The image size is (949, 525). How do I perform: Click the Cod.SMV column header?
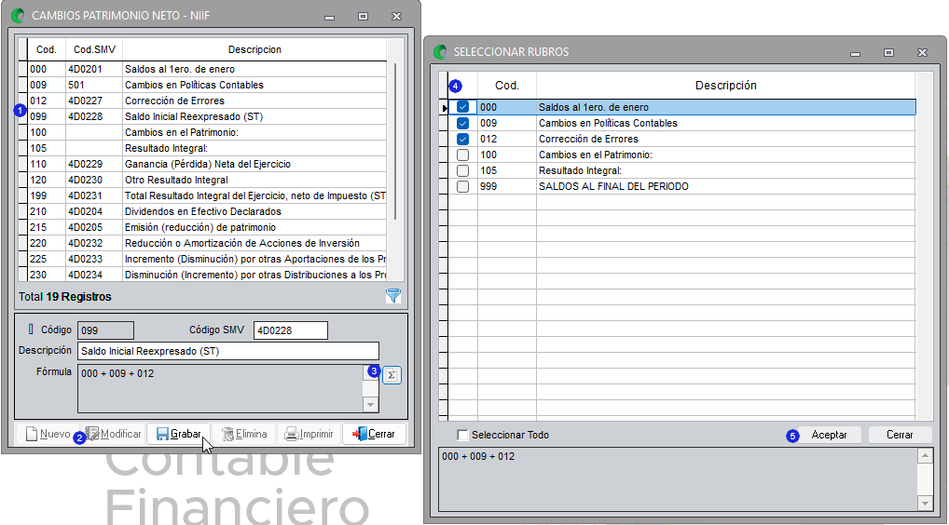coord(94,49)
